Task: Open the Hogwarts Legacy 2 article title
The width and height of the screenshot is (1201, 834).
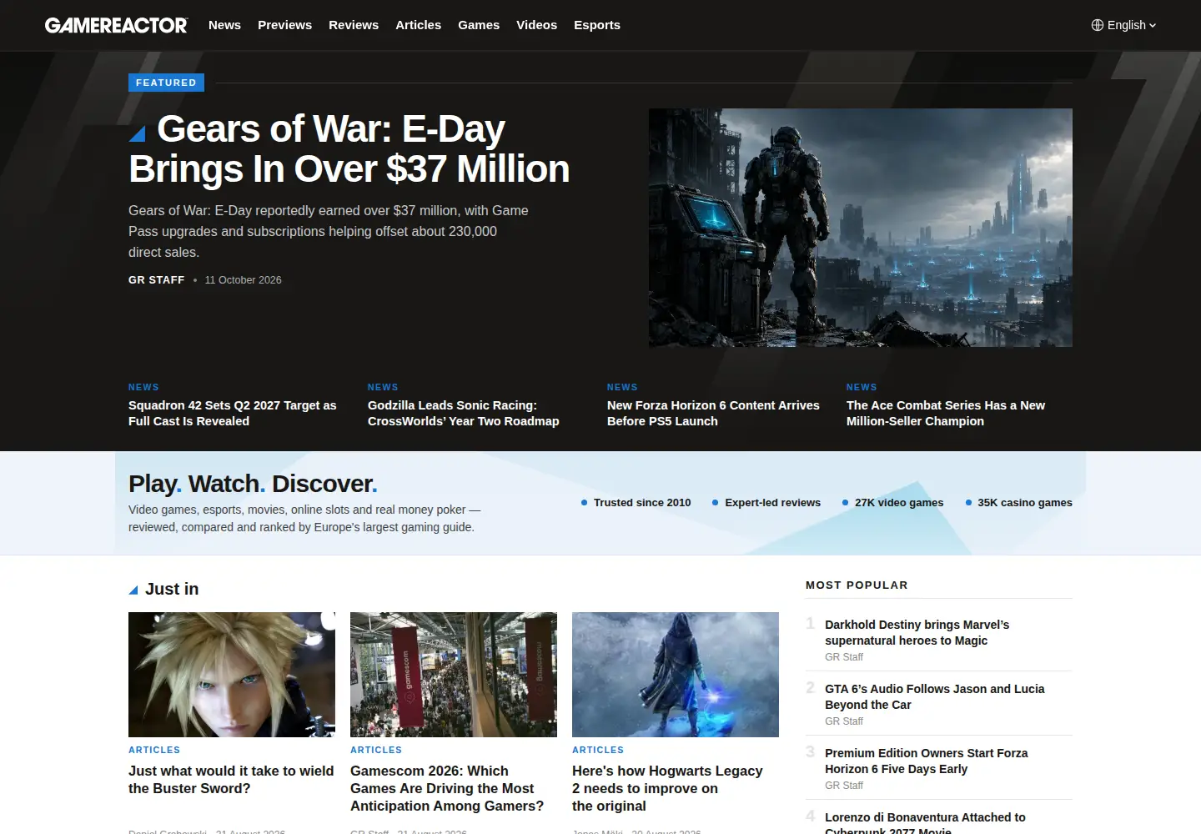Action: coord(667,788)
